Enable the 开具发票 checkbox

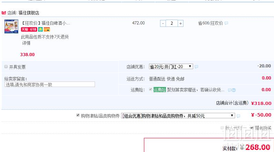point(6,67)
